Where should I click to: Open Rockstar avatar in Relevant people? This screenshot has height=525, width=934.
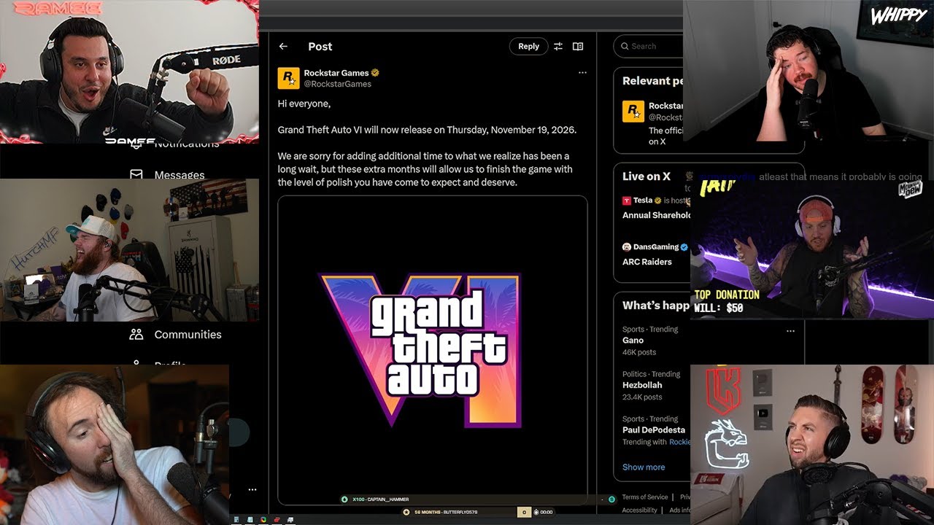(x=633, y=112)
